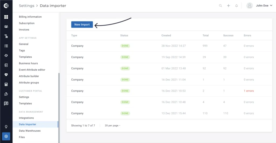
Task: Select the 01 Mar 2022 13:48 import
Action: coord(169,68)
